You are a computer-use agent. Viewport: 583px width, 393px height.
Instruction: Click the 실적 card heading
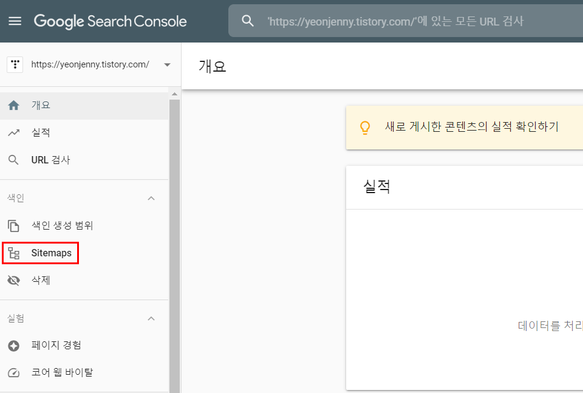377,186
